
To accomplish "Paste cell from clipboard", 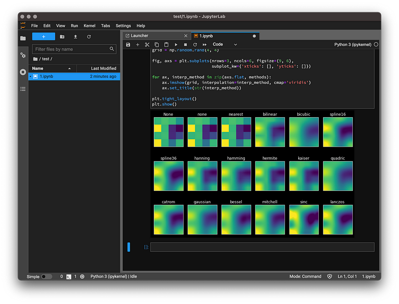I will 166,45.
